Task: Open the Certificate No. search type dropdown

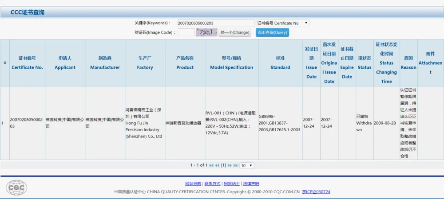Action: tap(282, 23)
